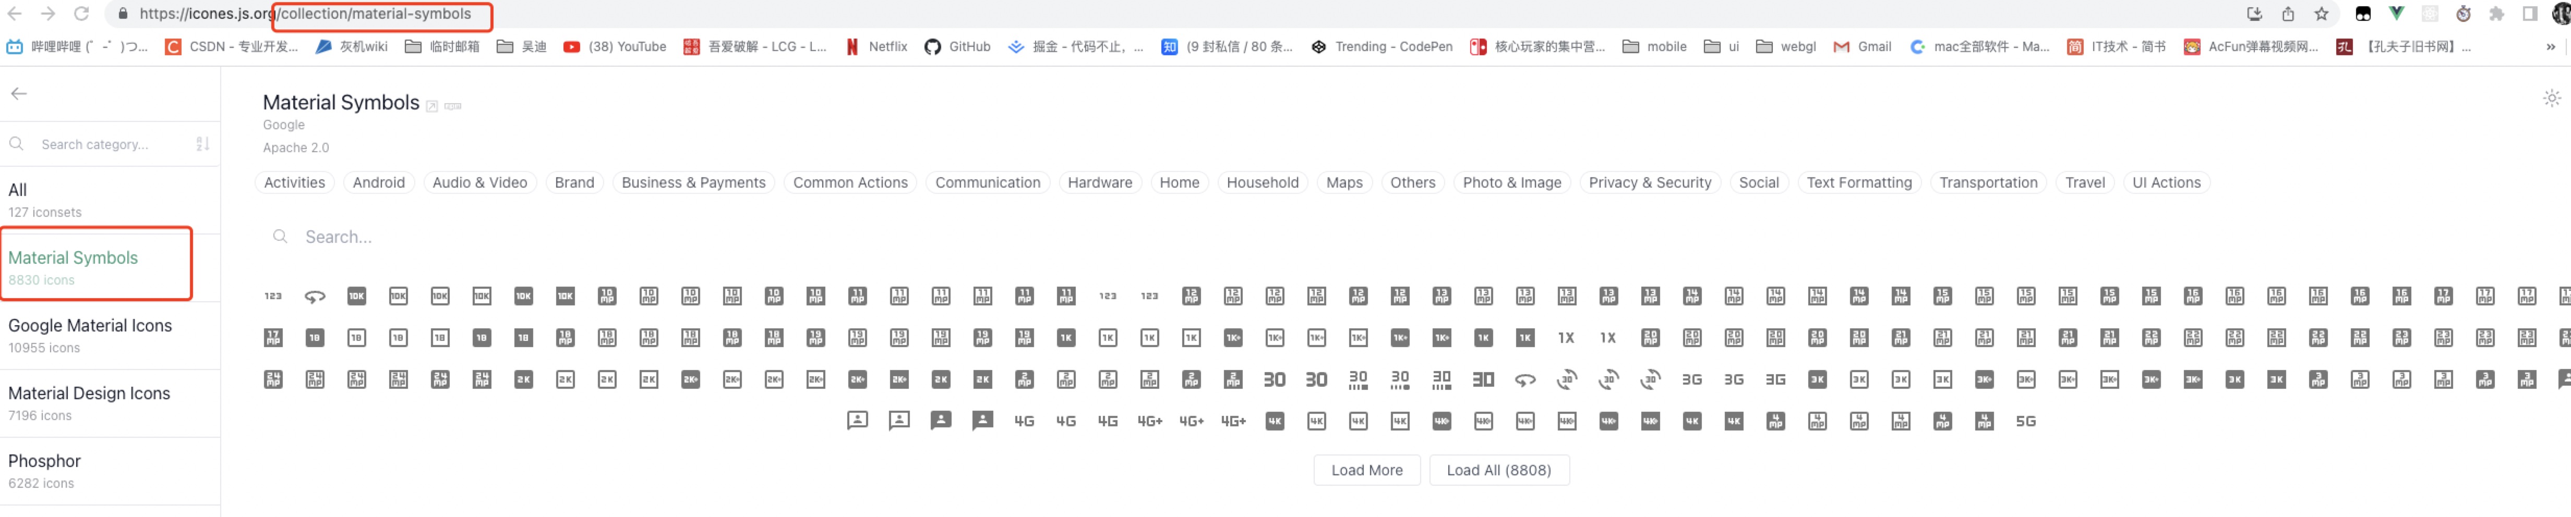
Task: Toggle the Communication category filter
Action: [987, 182]
